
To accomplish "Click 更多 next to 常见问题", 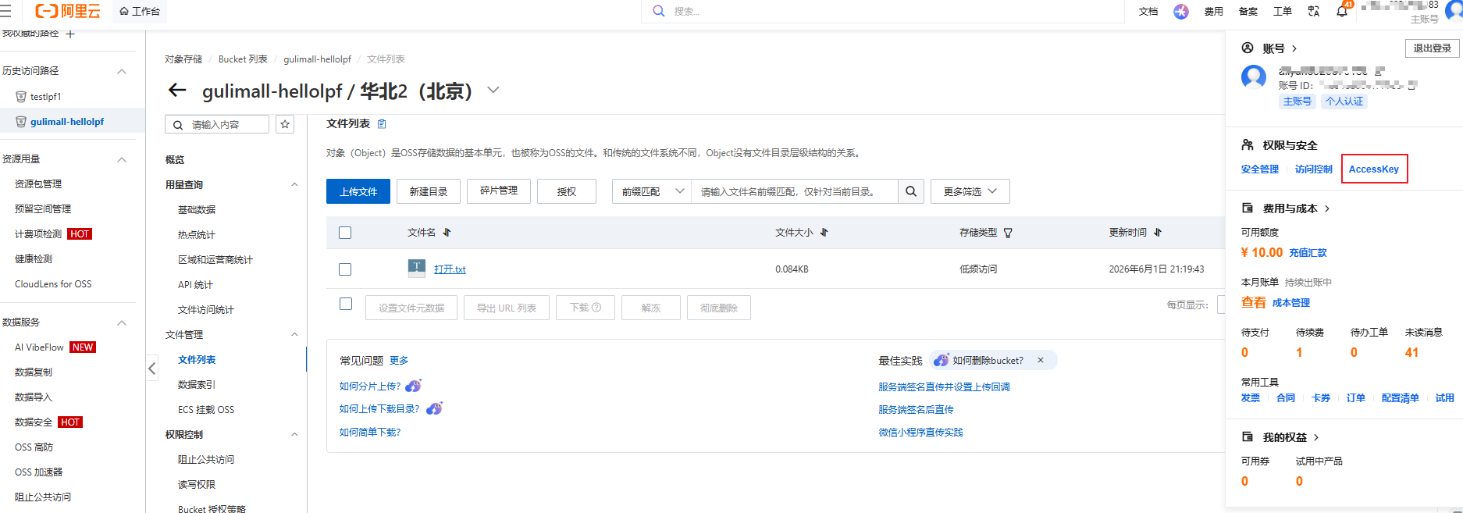I will pos(399,361).
